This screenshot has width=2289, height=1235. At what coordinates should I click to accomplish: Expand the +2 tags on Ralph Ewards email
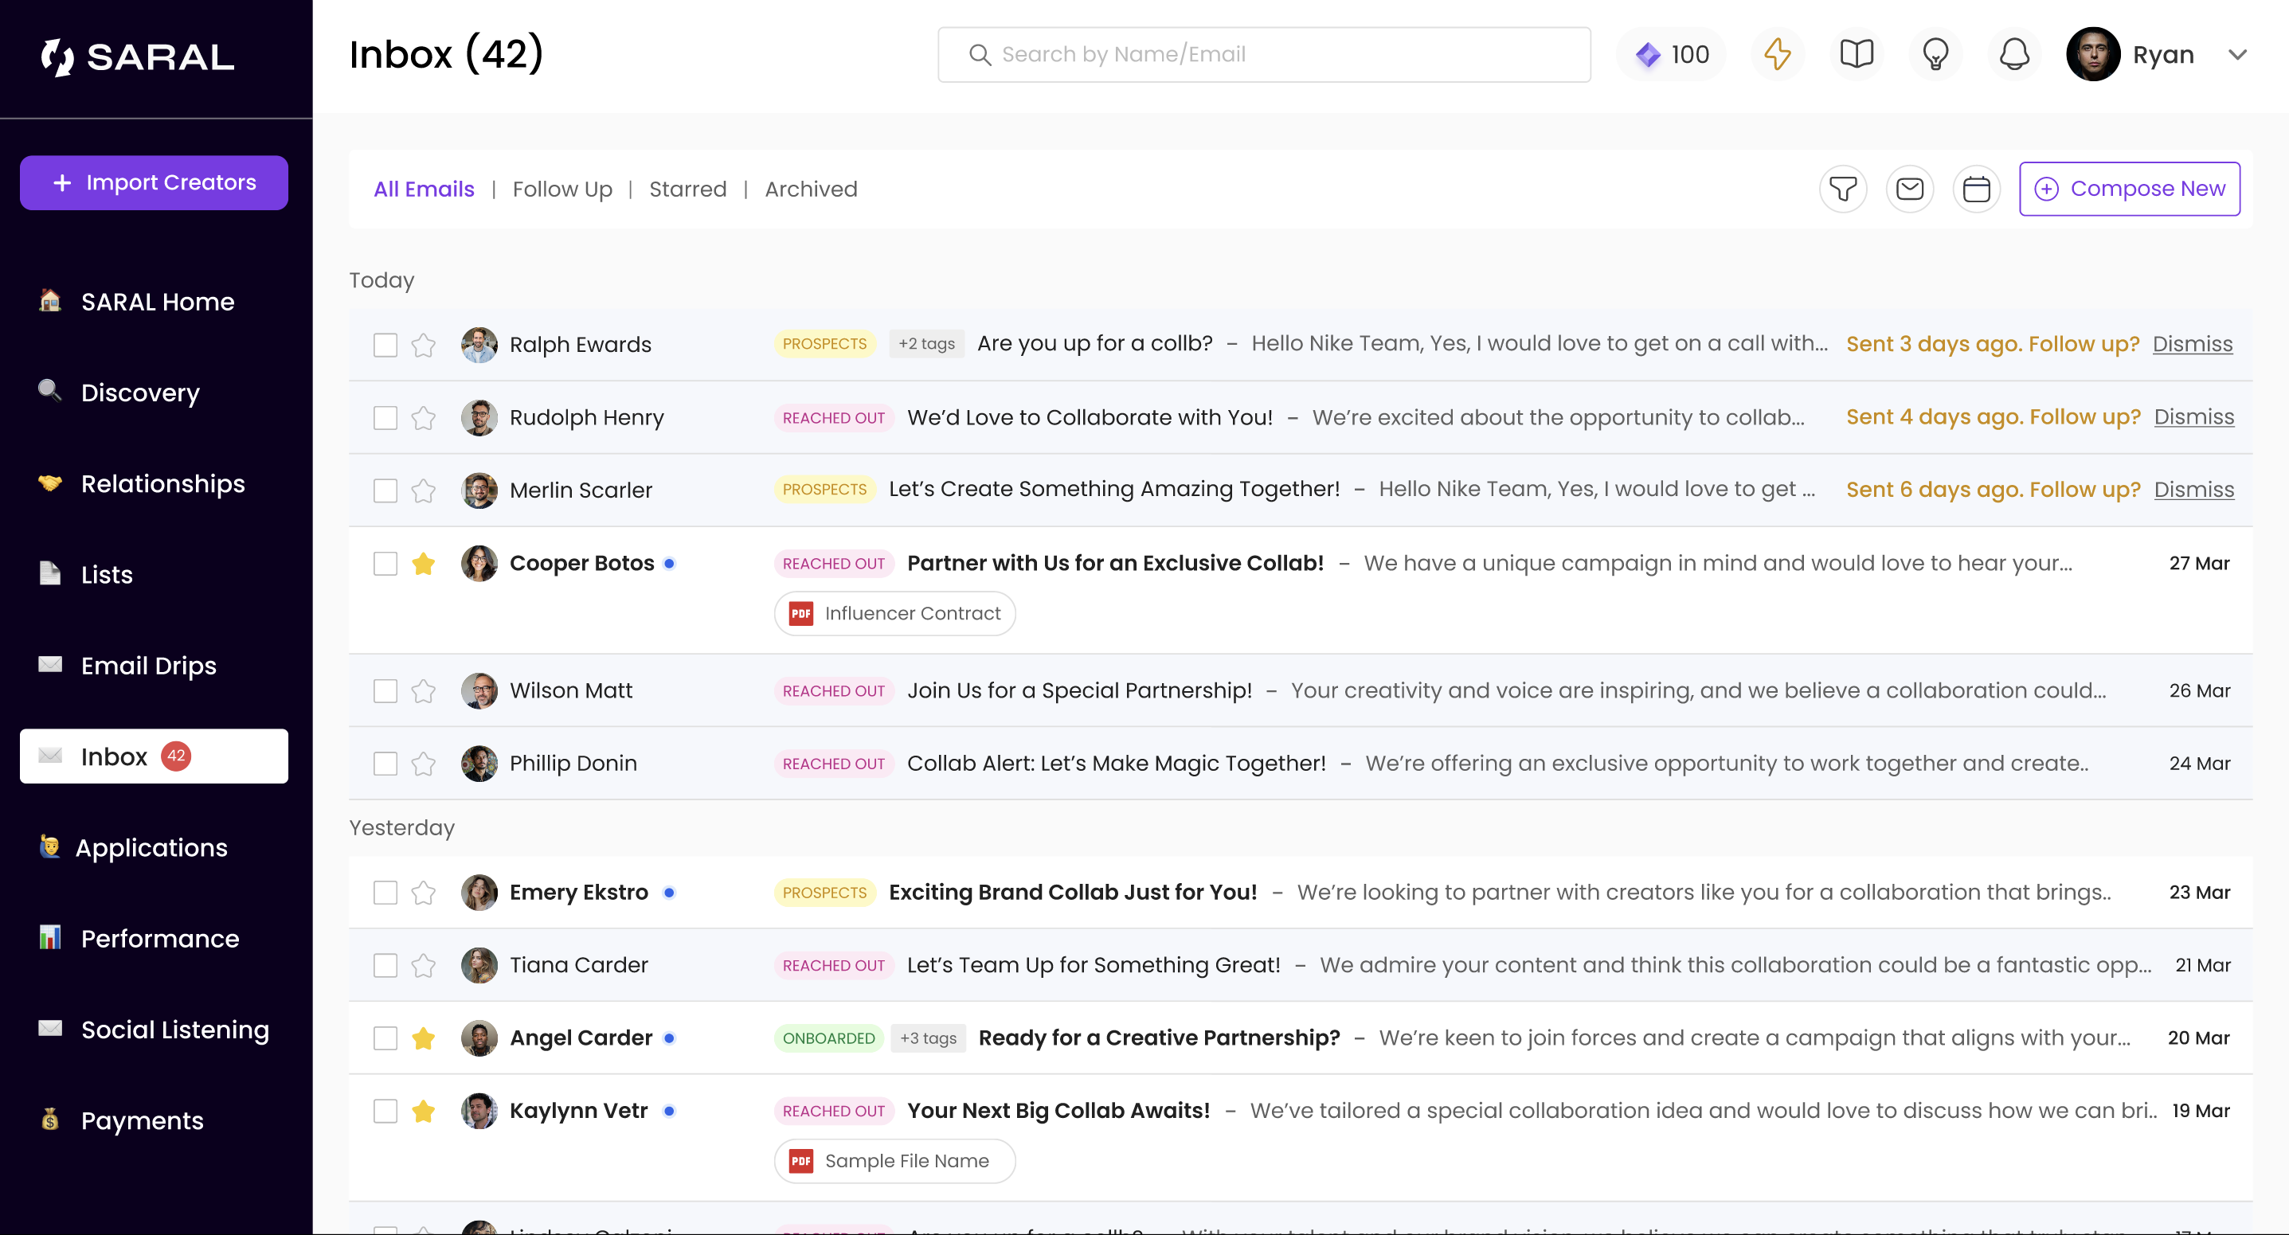[926, 344]
